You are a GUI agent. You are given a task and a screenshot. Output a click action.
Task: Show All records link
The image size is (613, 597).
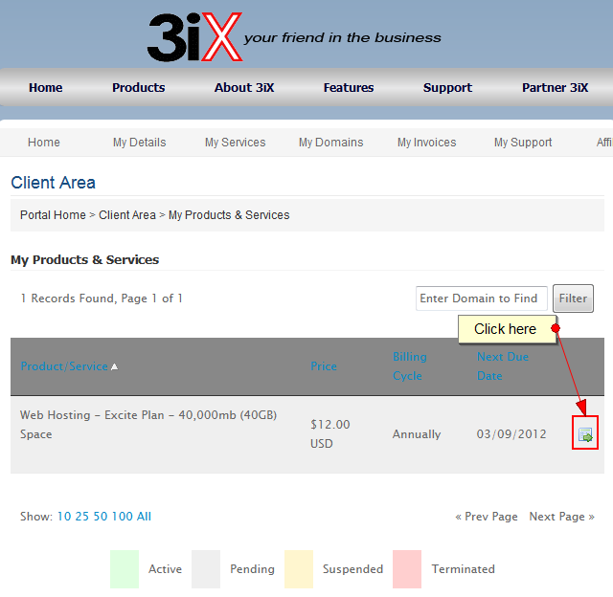[x=144, y=517]
